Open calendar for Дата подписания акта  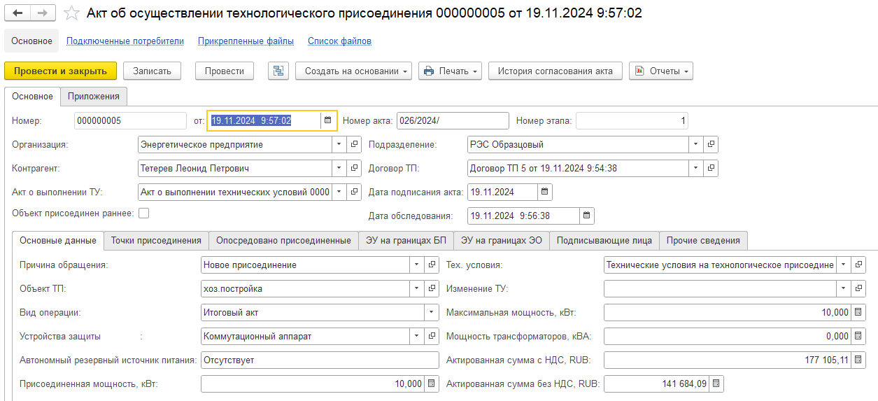[545, 192]
